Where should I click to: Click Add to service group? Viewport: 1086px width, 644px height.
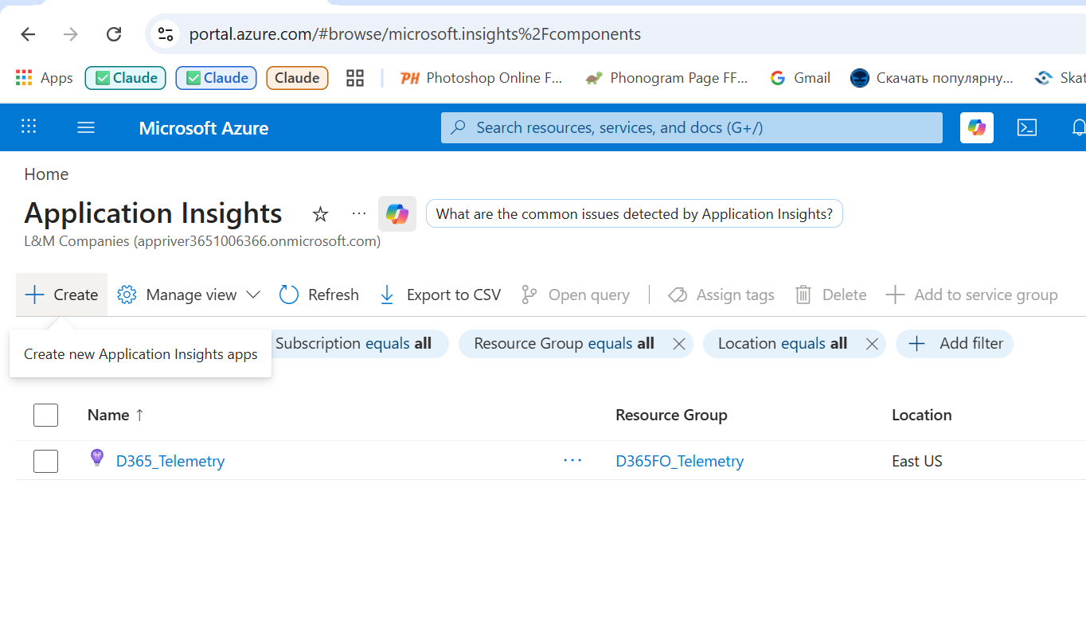click(x=971, y=295)
